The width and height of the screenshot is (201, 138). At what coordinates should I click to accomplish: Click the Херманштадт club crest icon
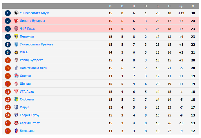point(16,123)
